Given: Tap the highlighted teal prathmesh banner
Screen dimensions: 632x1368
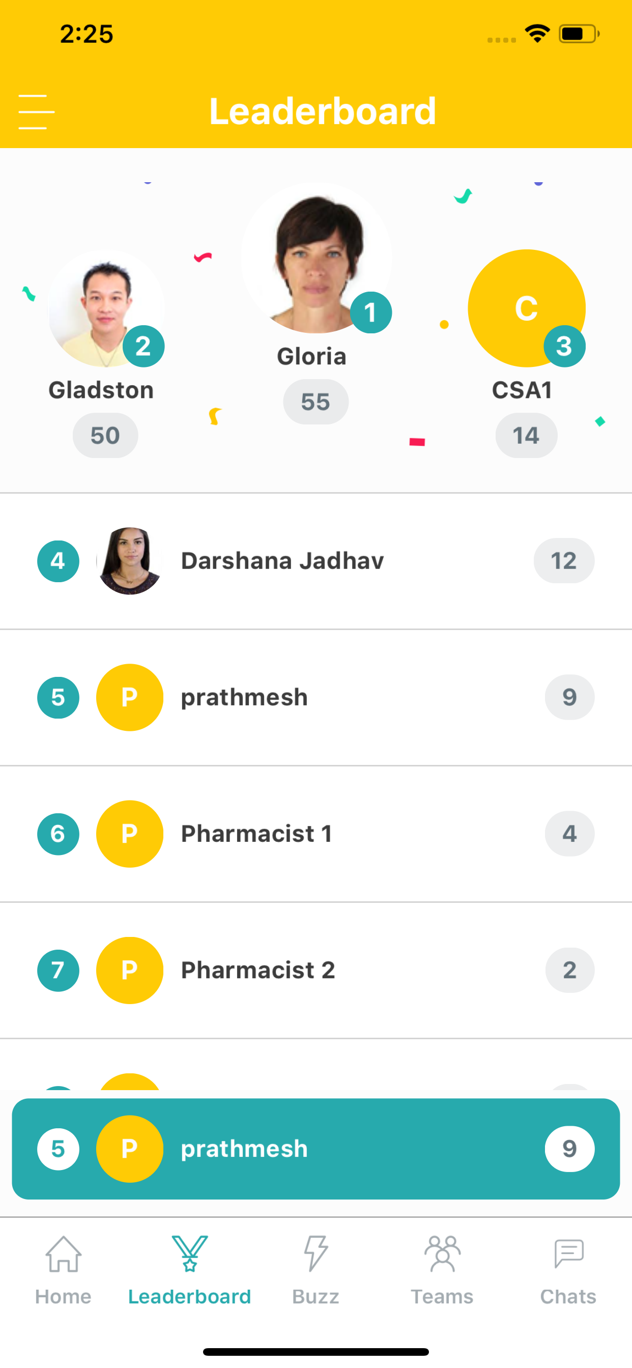Looking at the screenshot, I should click(316, 1149).
